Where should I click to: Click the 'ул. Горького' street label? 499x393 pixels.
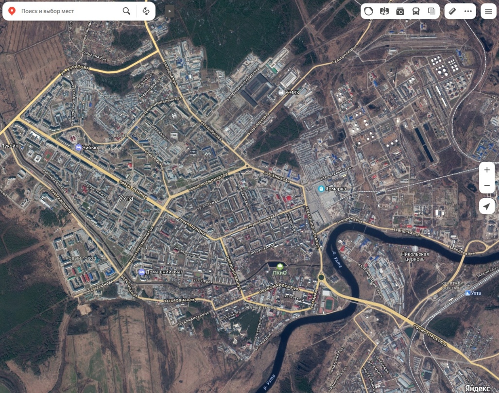(x=230, y=315)
